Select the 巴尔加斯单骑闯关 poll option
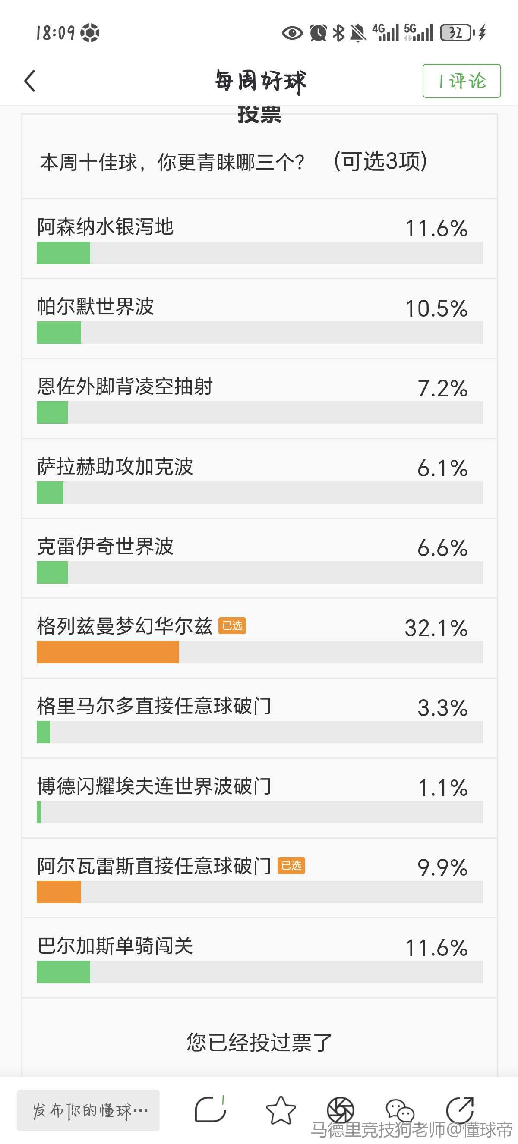This screenshot has height=1144, width=518. point(259,959)
